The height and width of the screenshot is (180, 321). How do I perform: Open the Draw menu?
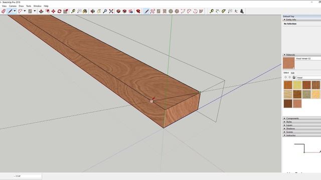[x=21, y=6]
